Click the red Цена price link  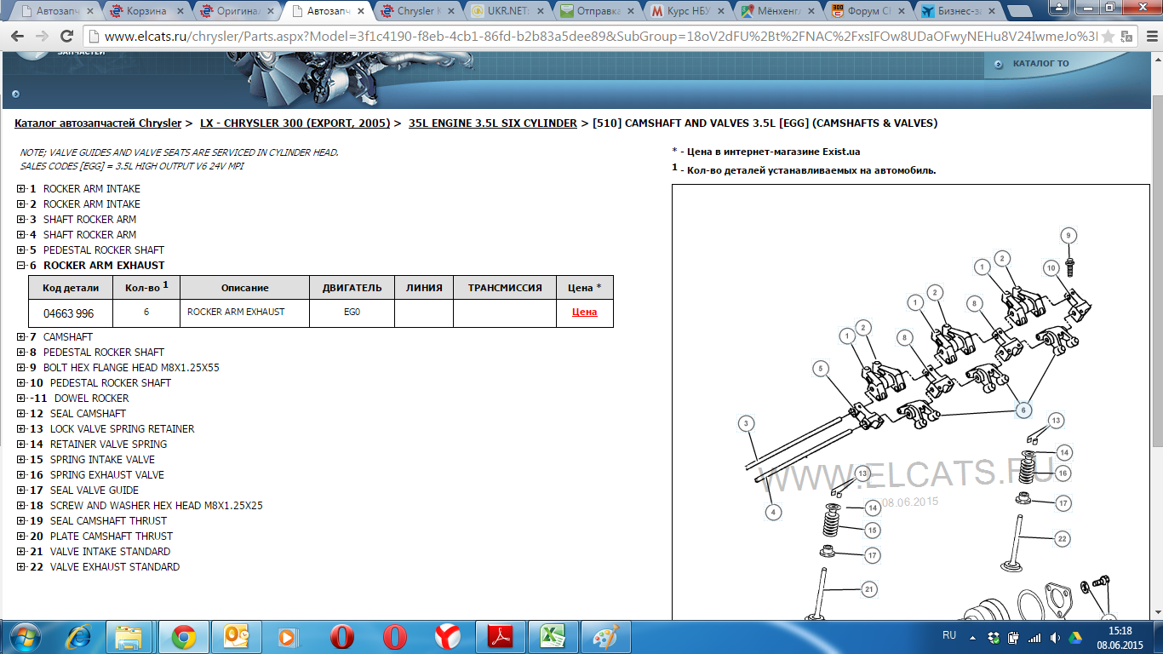click(584, 312)
